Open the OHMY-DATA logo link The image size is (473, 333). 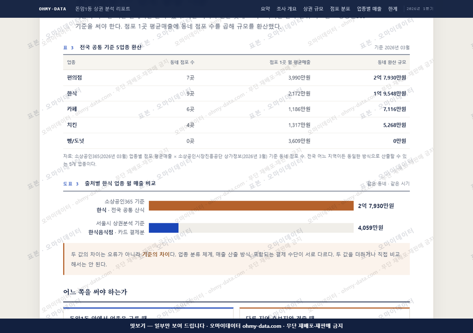point(53,9)
